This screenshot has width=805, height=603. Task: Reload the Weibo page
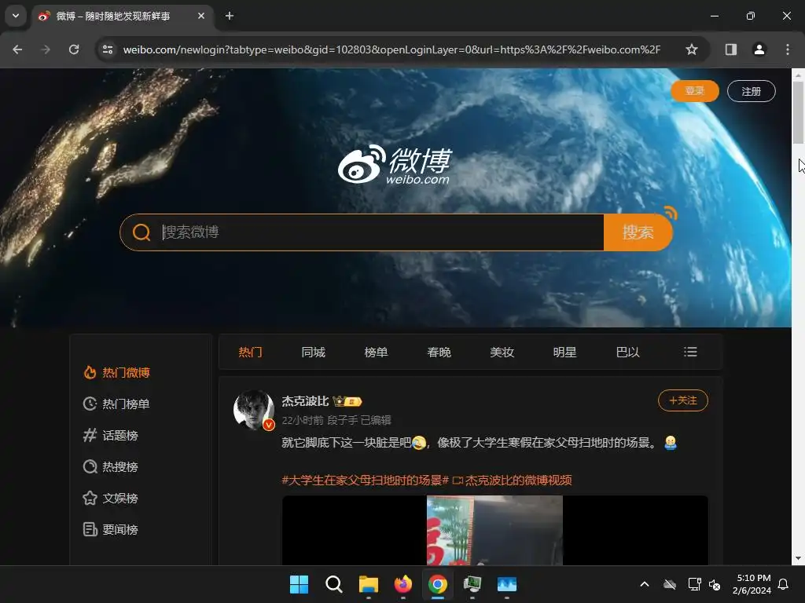tap(74, 49)
